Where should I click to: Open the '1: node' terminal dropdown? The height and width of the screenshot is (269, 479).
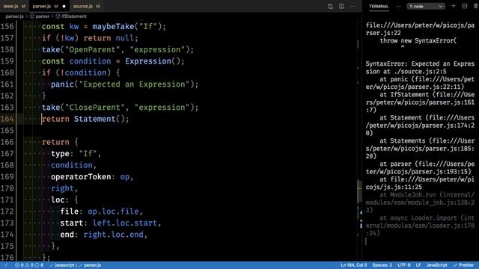[x=426, y=6]
